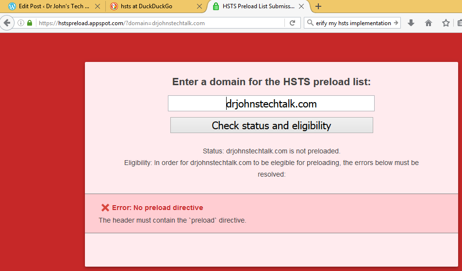Close the hsts at DuckDuckGo tab
Image resolution: width=462 pixels, height=271 pixels.
(199, 6)
